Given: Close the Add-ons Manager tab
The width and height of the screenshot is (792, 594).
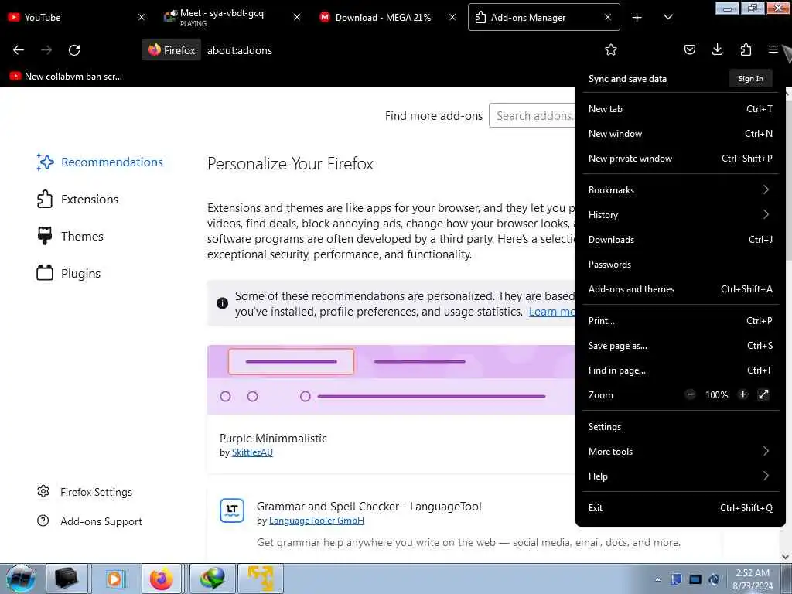Looking at the screenshot, I should [608, 17].
